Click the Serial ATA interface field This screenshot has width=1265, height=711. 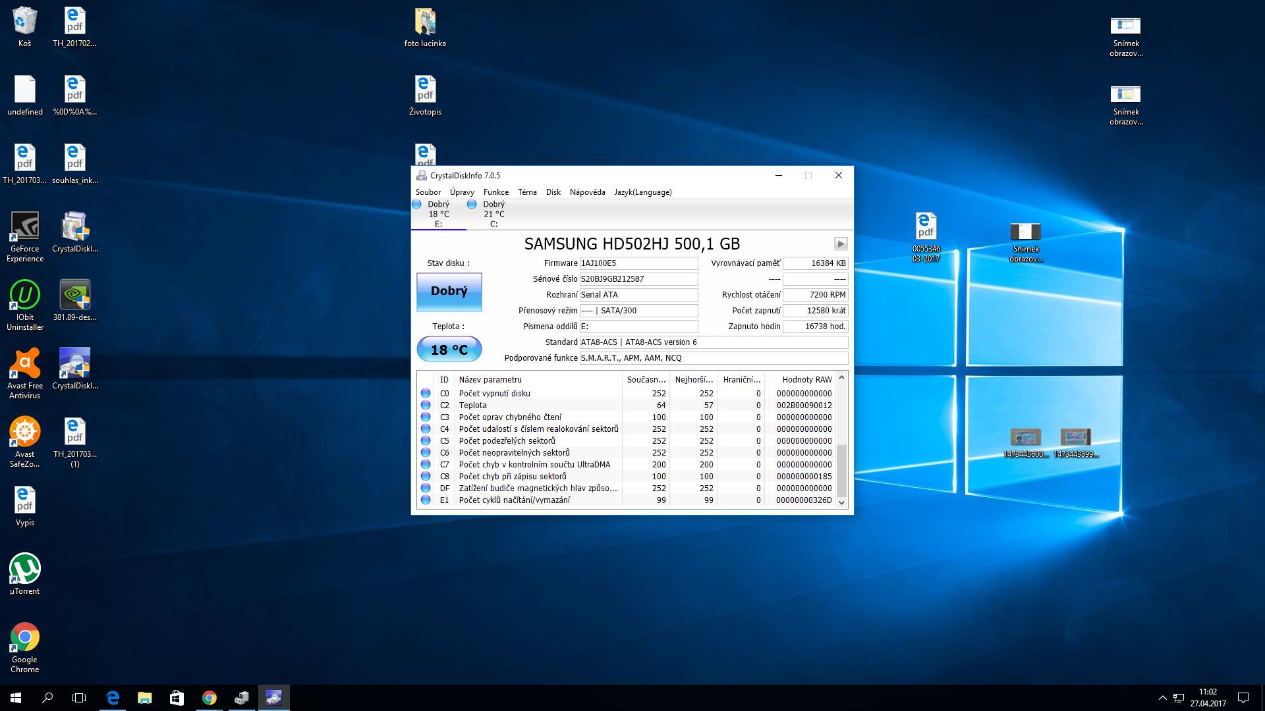click(638, 295)
